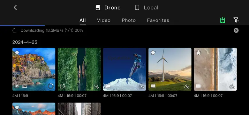Unfavorite the coastal village photo star
This screenshot has height=115, width=249.
click(17, 52)
